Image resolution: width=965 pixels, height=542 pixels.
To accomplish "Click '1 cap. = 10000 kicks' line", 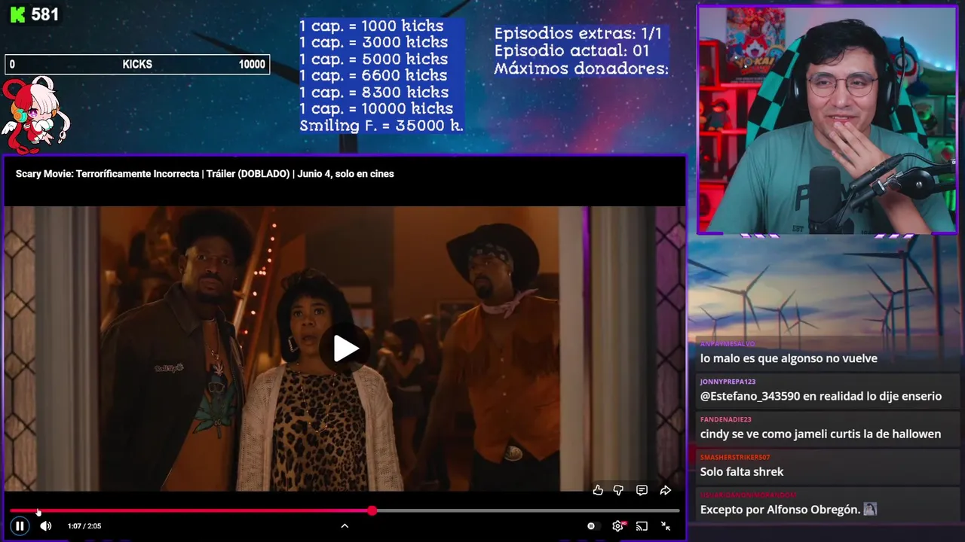I will 376,109.
